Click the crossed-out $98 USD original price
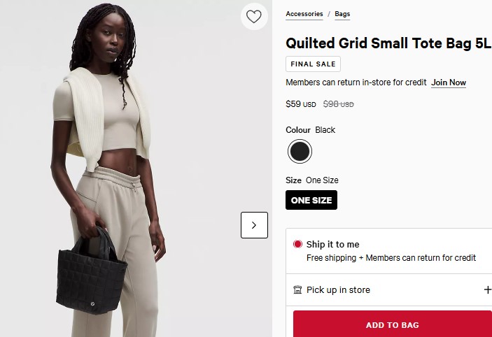The width and height of the screenshot is (492, 337). [338, 104]
